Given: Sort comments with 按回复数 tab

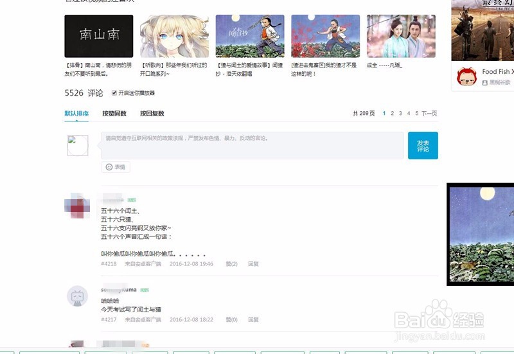Looking at the screenshot, I should coord(152,114).
